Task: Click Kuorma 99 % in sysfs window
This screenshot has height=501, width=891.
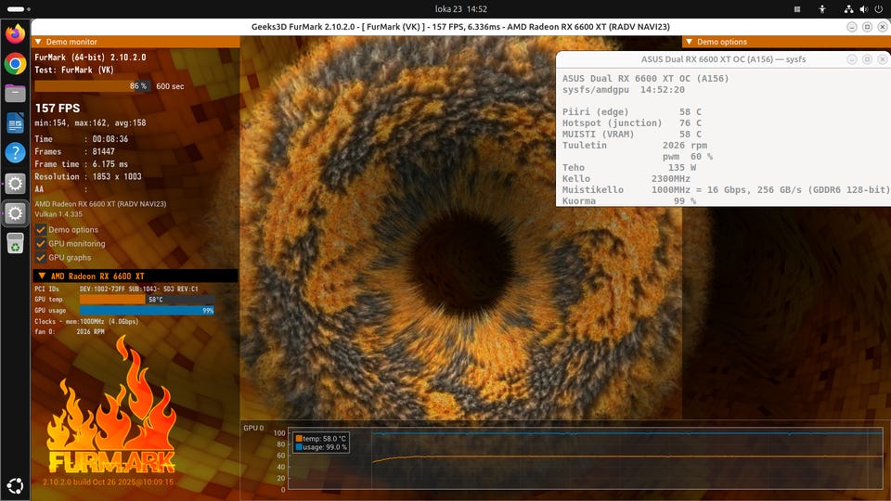Action: [629, 200]
